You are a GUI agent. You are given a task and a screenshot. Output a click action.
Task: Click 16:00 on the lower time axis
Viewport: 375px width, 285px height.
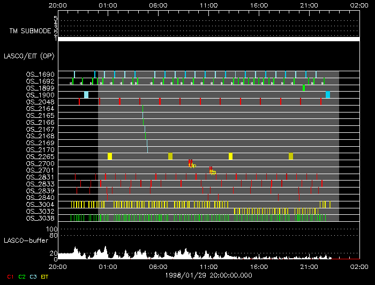point(259,267)
